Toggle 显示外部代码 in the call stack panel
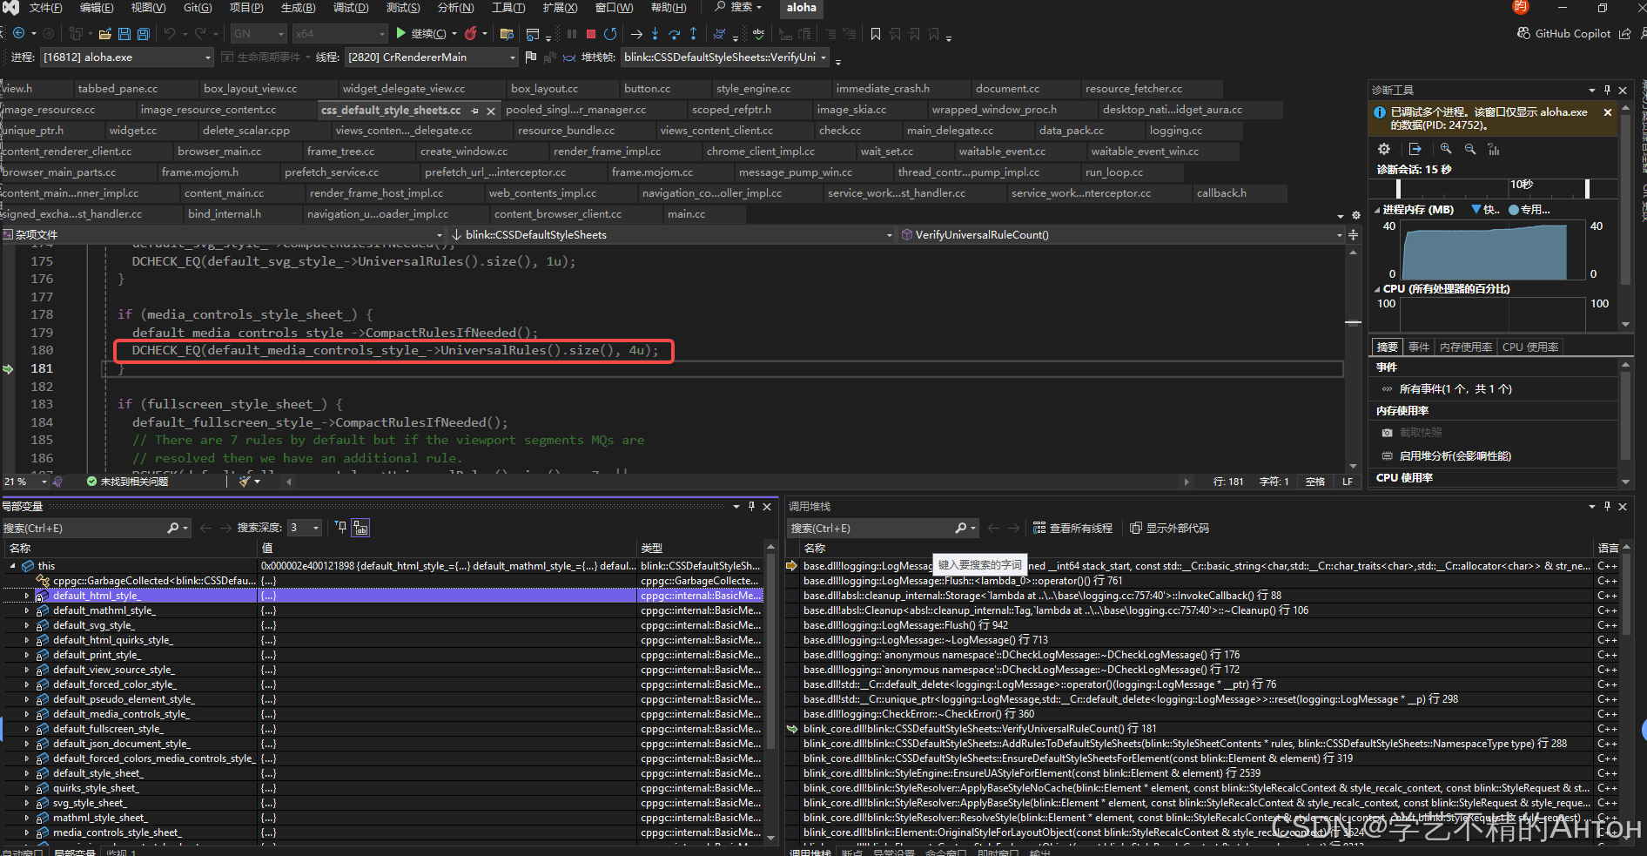This screenshot has height=856, width=1647. [x=1175, y=528]
